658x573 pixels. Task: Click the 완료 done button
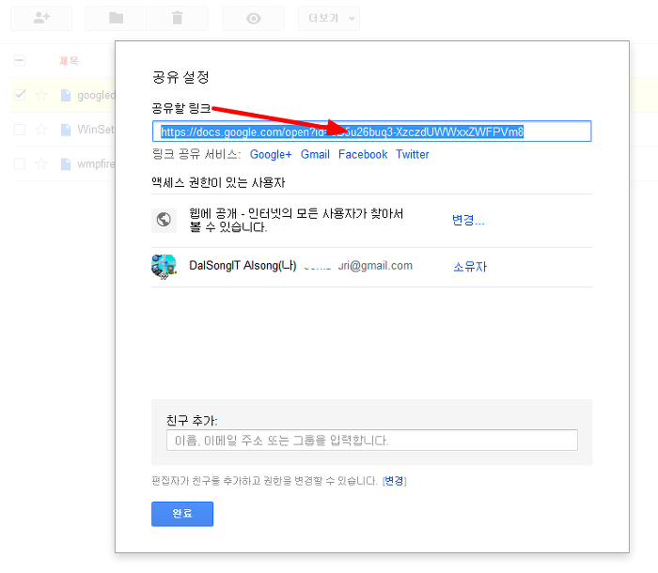click(182, 514)
